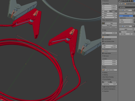The image size is (135, 101).
Task: Select Global coordinate space button
Action: click(x=106, y=11)
